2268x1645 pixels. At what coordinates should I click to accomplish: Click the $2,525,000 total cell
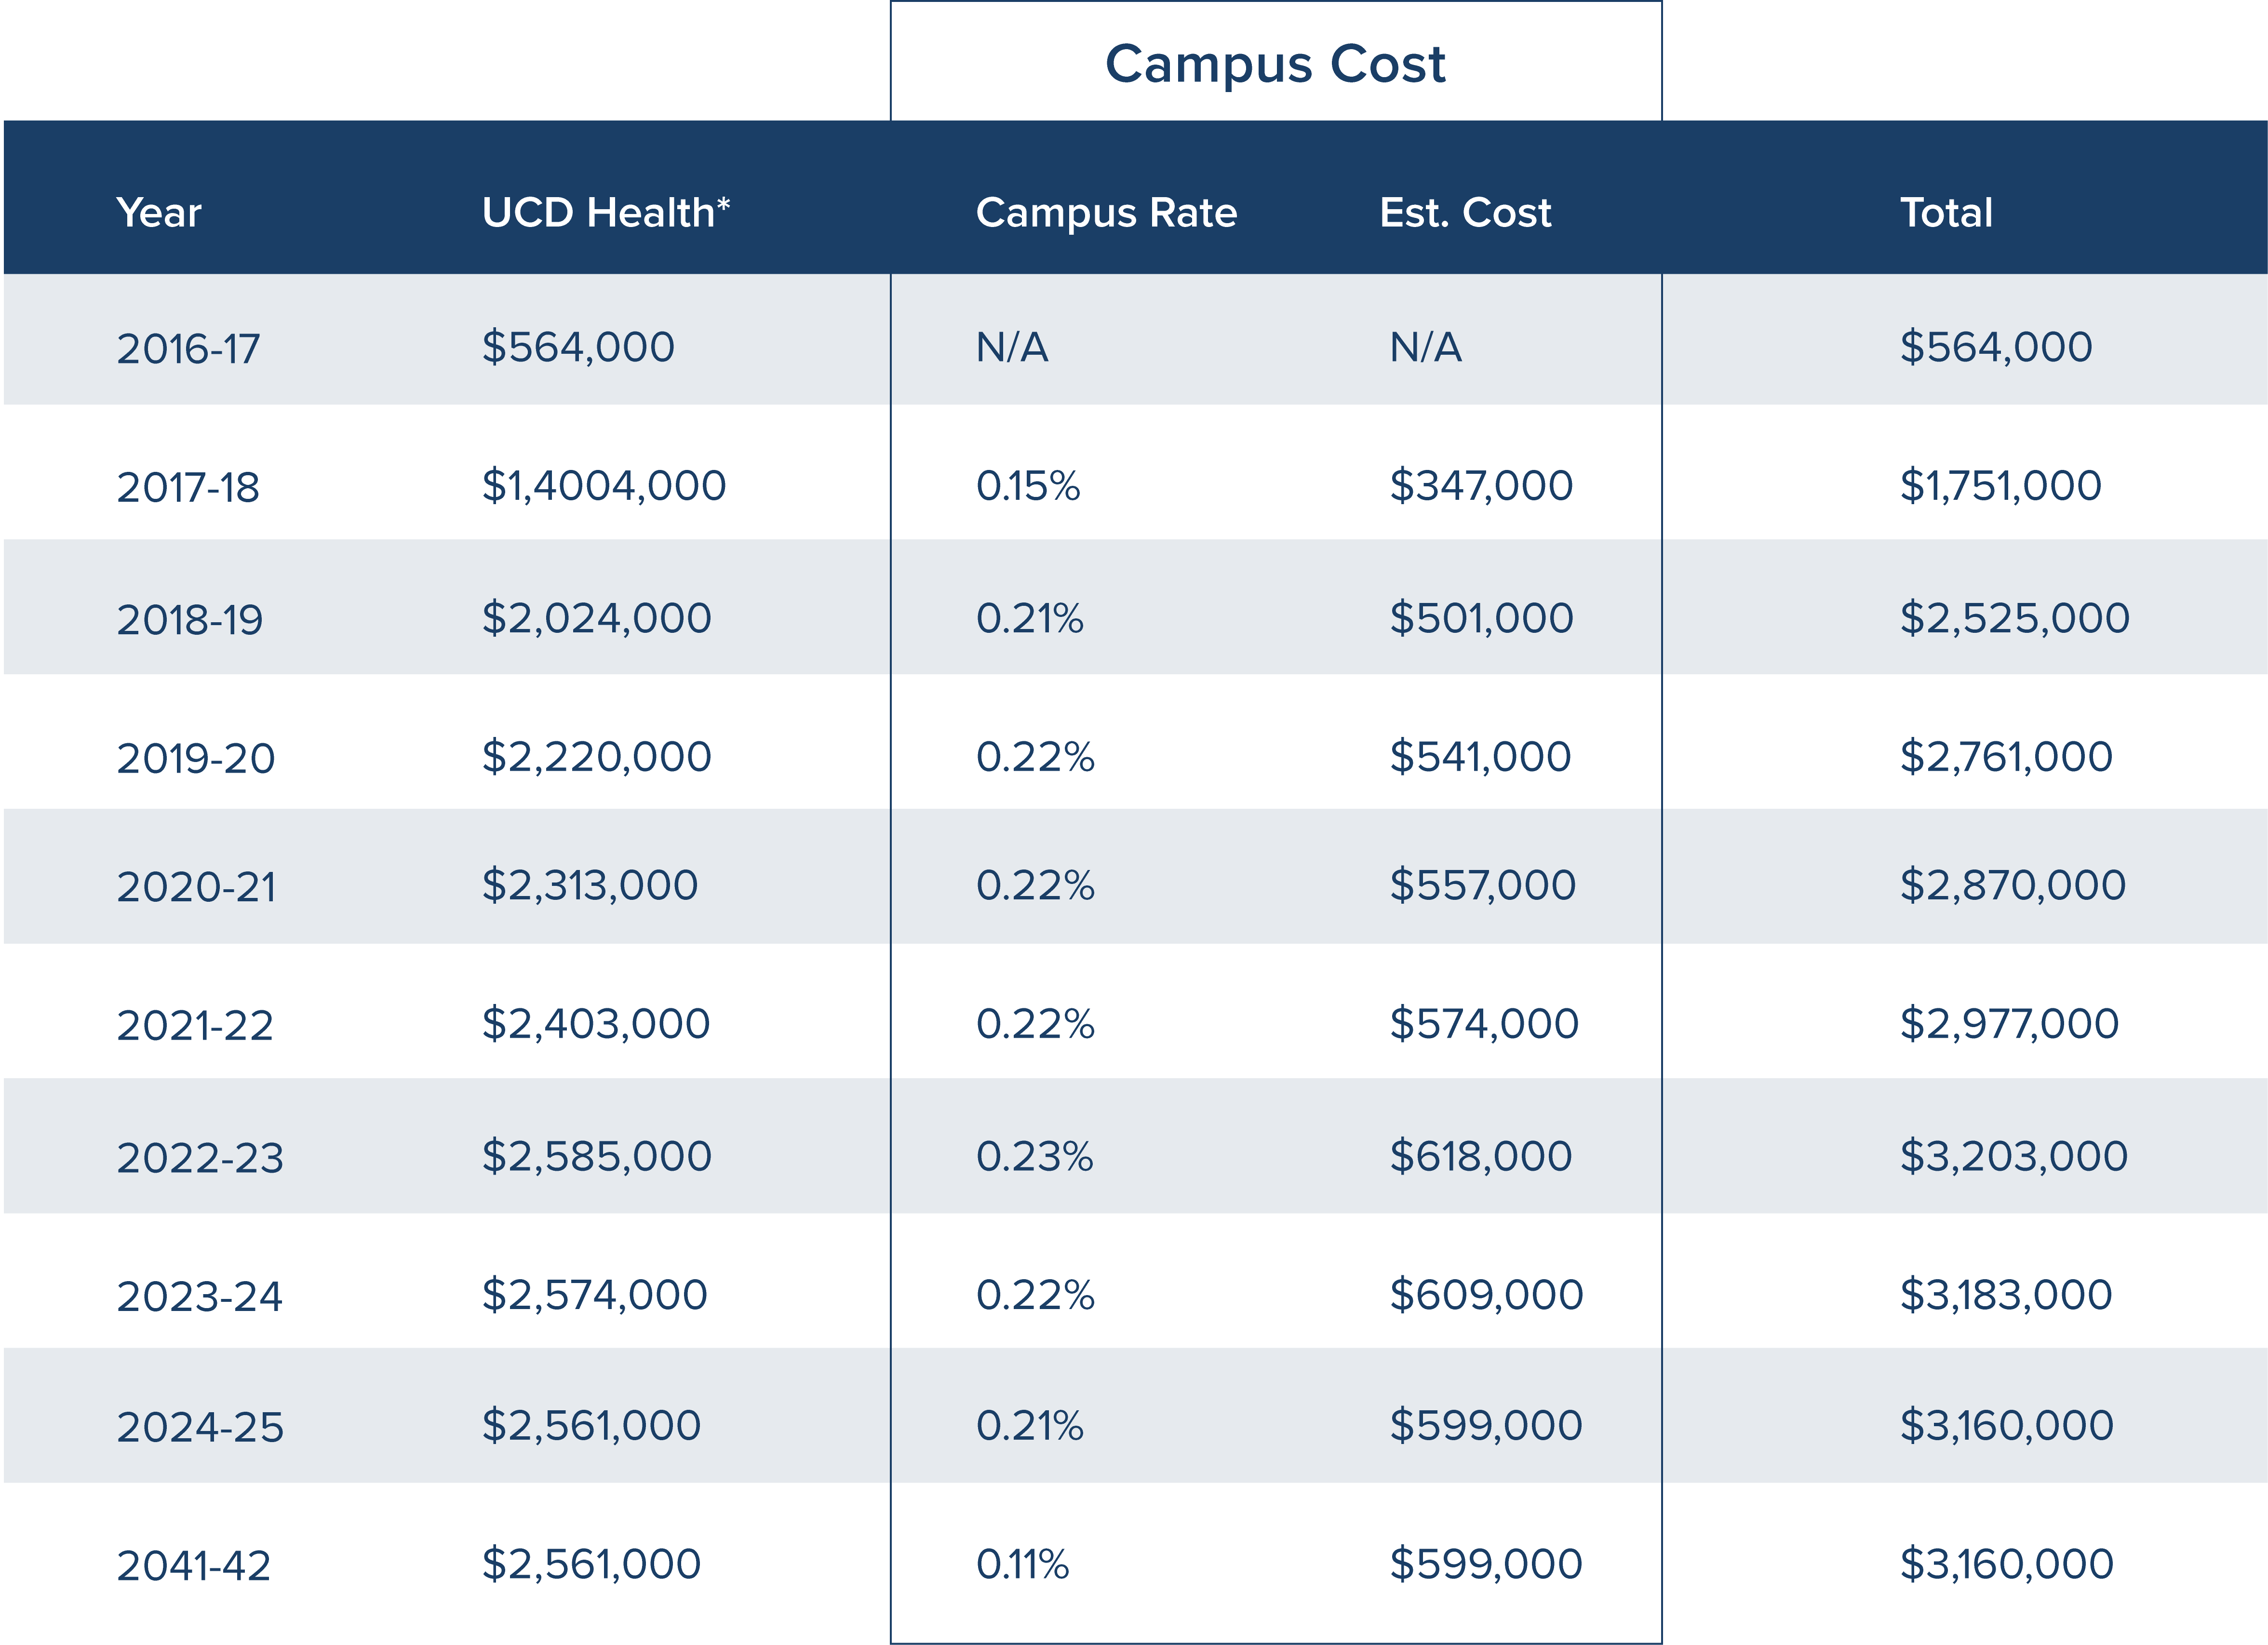(2014, 618)
